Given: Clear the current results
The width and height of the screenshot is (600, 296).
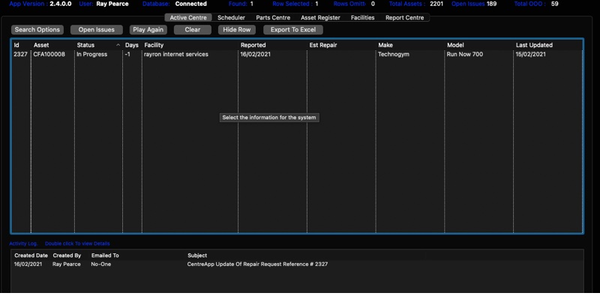Looking at the screenshot, I should click(193, 30).
